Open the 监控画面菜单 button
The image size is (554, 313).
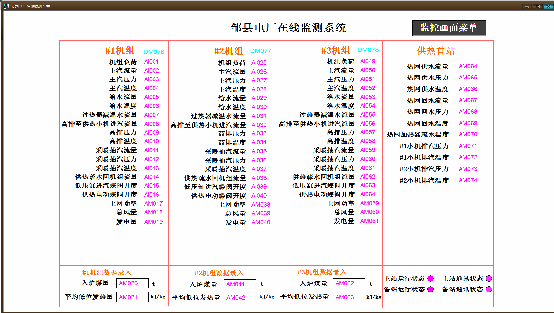449,27
